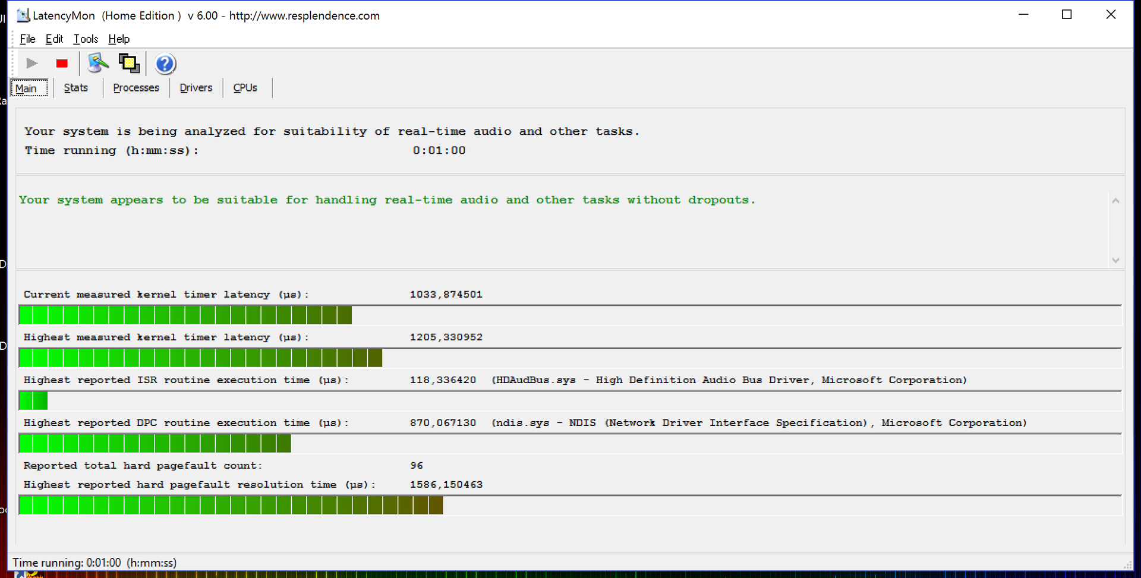
Task: Click the HDAudBus.sys driver description text
Action: pyautogui.click(x=729, y=380)
